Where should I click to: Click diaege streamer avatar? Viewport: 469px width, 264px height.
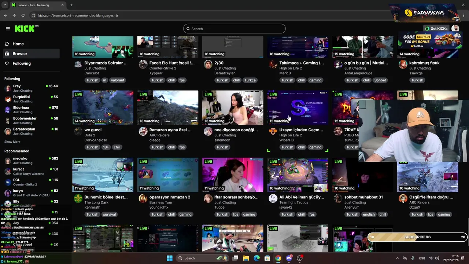tap(143, 132)
